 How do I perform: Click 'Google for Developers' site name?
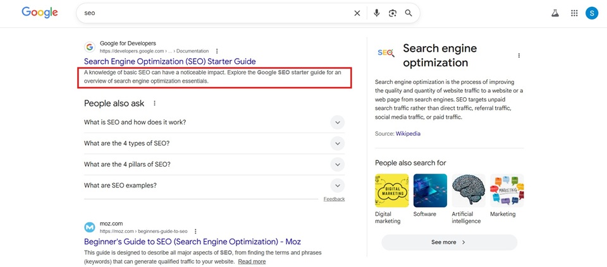click(128, 44)
